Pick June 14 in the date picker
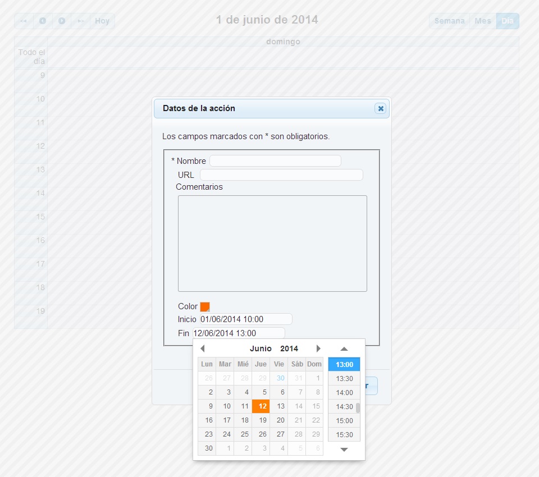 (297, 406)
